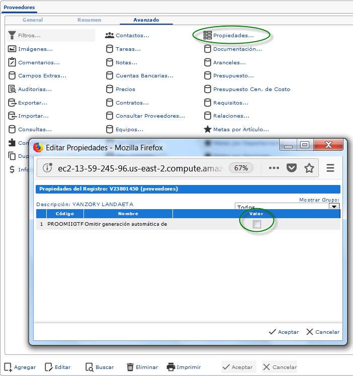Click the site information icon in Firefox
This screenshot has height=376, width=353.
click(x=47, y=167)
